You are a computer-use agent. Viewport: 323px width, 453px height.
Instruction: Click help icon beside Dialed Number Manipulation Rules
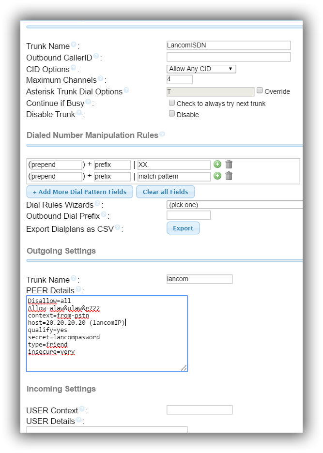pyautogui.click(x=162, y=134)
